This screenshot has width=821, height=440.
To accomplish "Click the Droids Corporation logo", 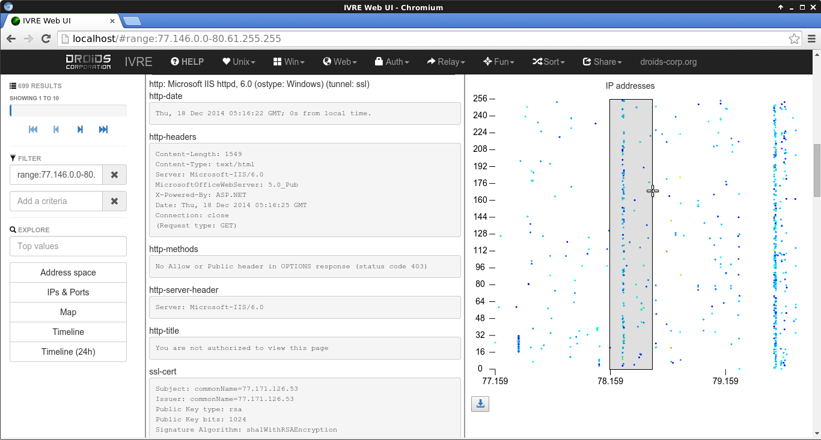I will [x=88, y=61].
